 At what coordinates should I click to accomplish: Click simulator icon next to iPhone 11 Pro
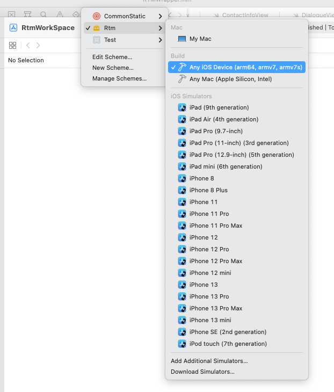(182, 214)
